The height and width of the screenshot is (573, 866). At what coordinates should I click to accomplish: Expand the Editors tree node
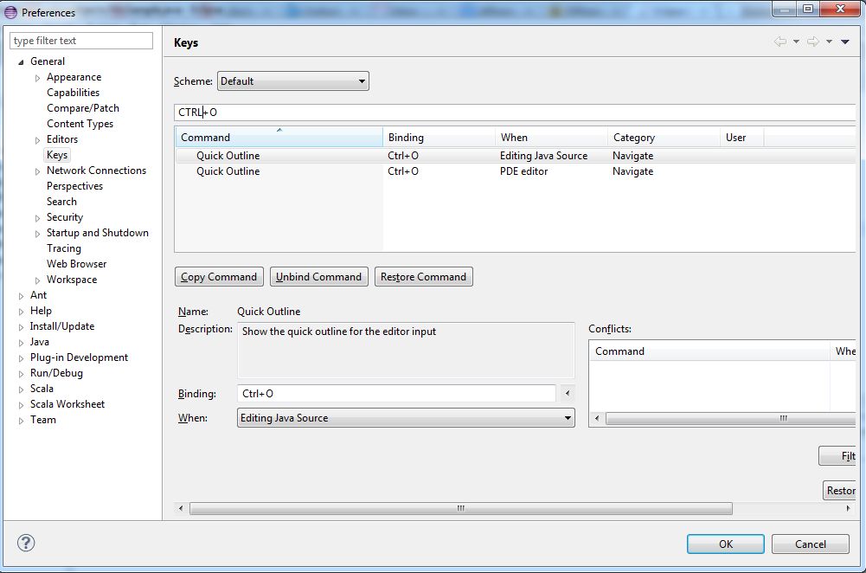(x=37, y=140)
